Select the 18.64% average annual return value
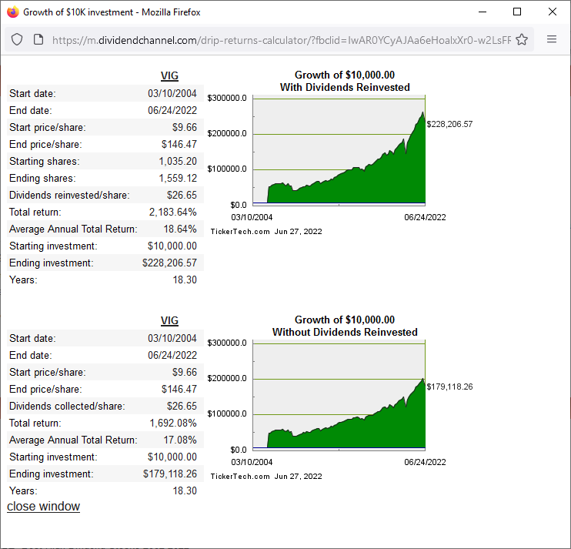This screenshot has width=571, height=549. [x=179, y=229]
